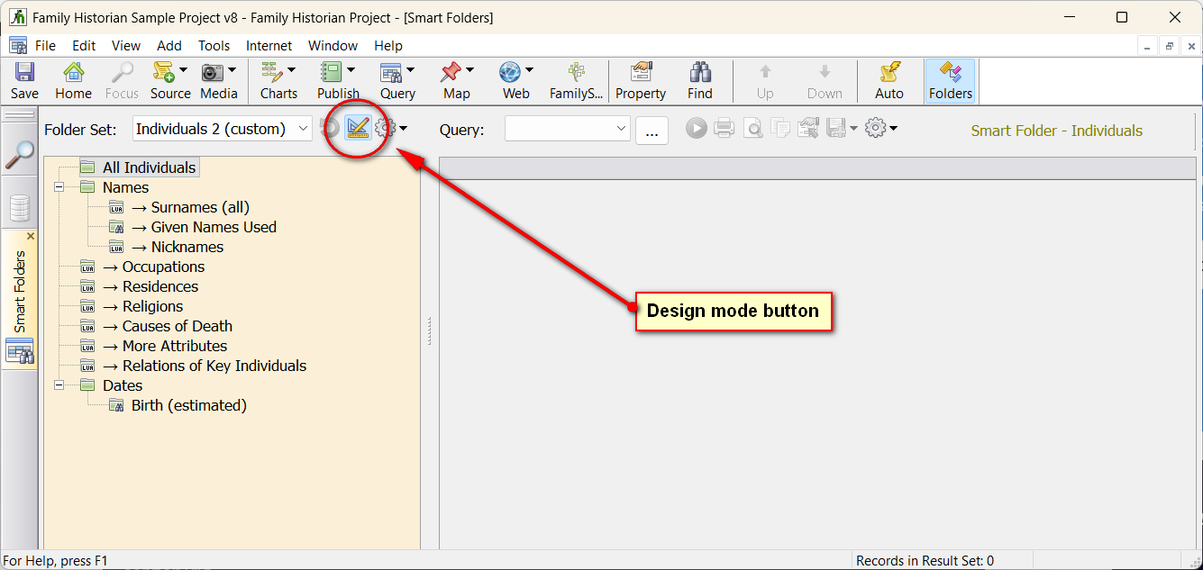Click the magnifier icon in left sidebar
1203x570 pixels.
(x=20, y=154)
